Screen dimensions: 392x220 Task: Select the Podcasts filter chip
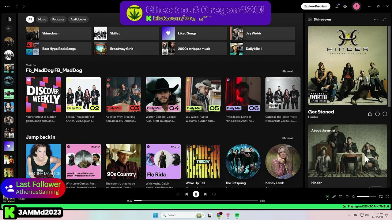coord(58,19)
